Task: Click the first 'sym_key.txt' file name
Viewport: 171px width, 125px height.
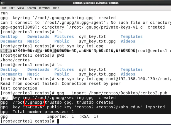Action: [92, 37]
